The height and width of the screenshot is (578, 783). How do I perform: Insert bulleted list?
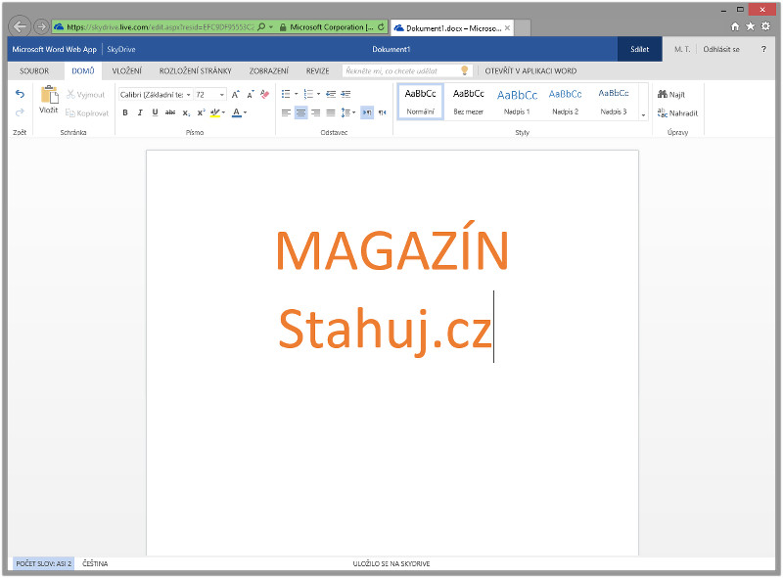tap(286, 94)
